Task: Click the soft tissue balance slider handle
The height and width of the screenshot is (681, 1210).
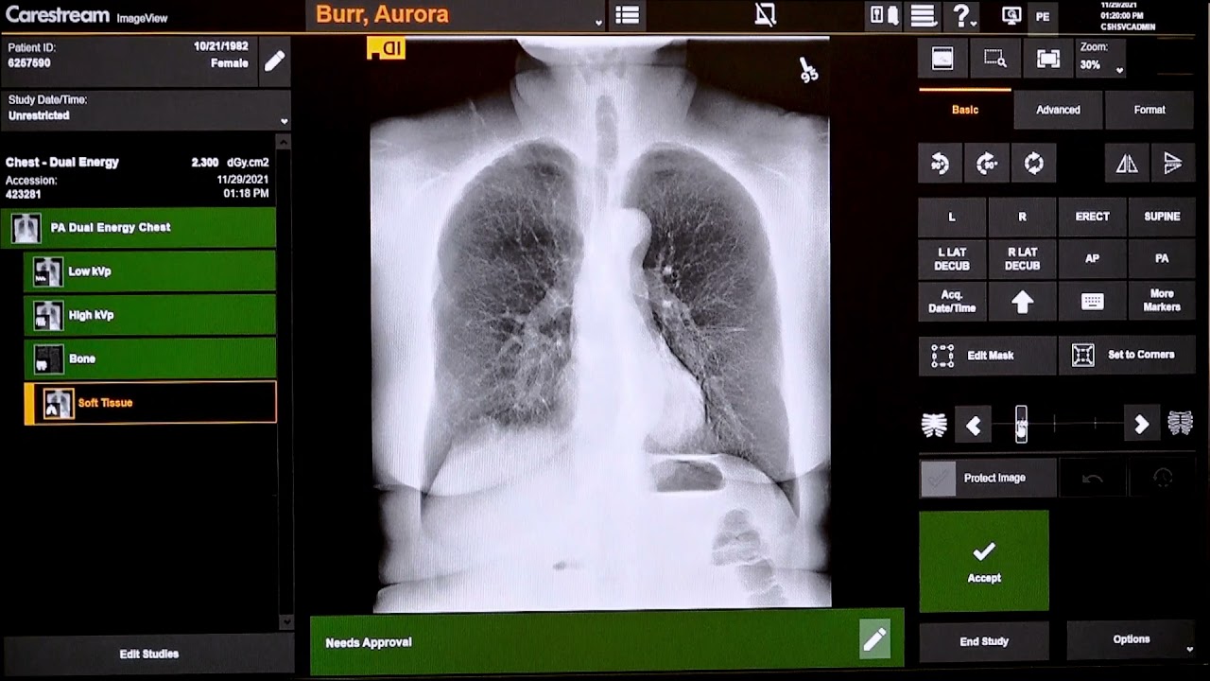Action: [x=1021, y=425]
